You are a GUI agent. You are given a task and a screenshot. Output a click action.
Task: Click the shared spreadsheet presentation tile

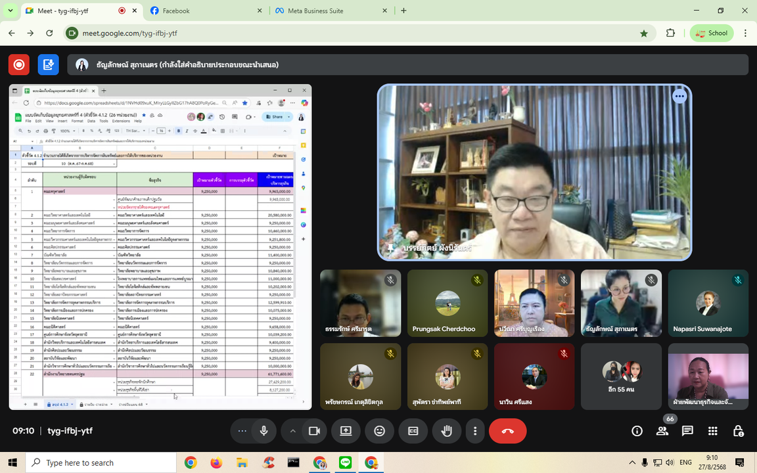[160, 247]
